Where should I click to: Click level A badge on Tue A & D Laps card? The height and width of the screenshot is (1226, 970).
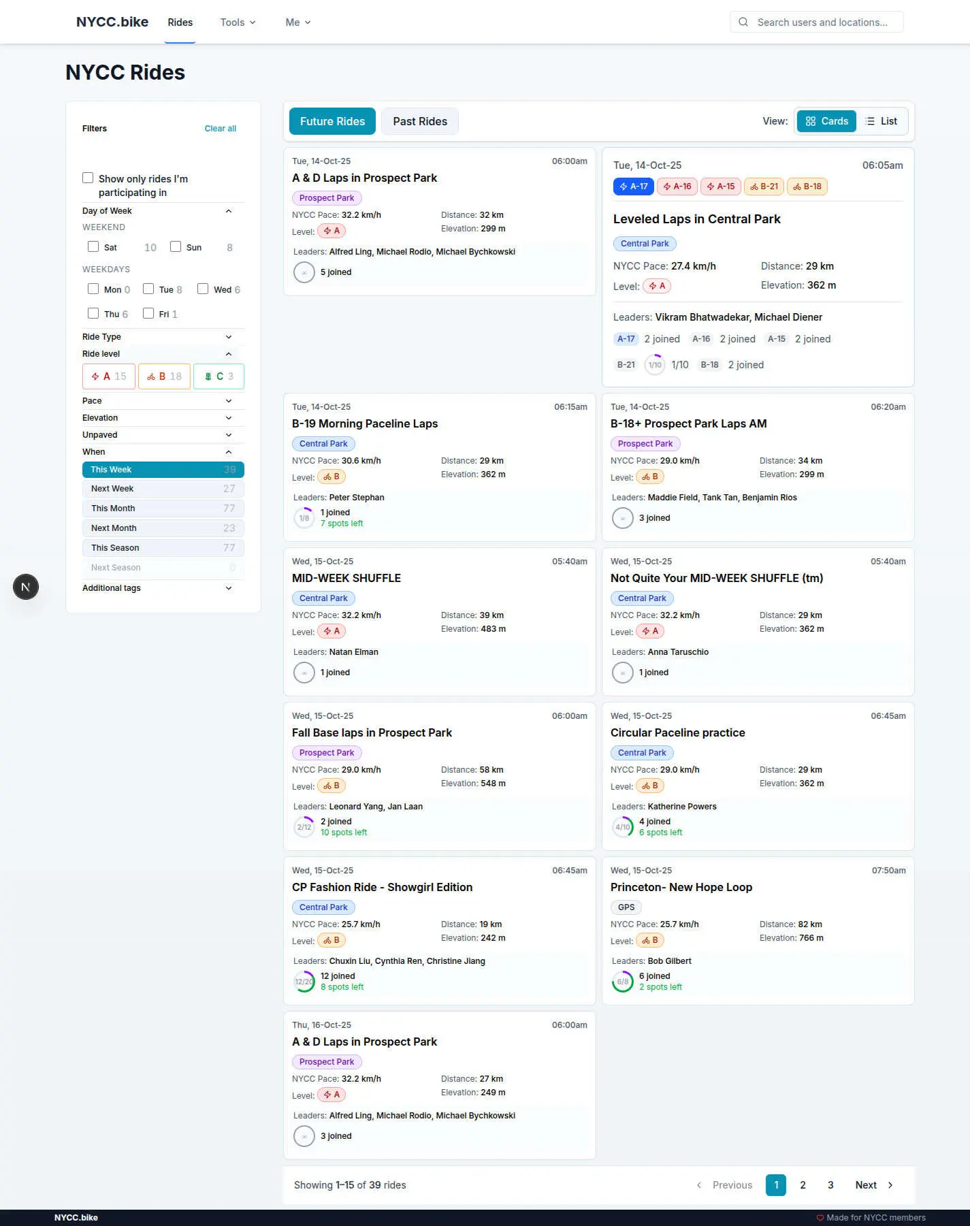point(332,231)
